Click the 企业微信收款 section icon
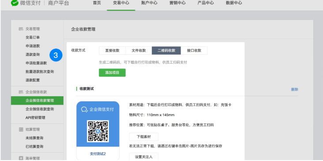 click(21, 92)
